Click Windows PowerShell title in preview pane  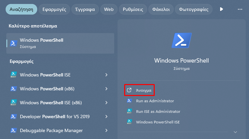[182, 61]
